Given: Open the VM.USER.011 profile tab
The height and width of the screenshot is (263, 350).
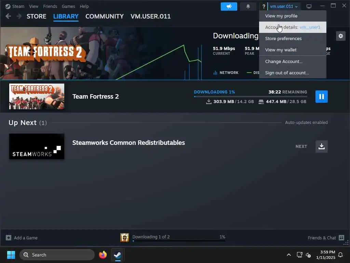Looking at the screenshot, I should pyautogui.click(x=150, y=16).
